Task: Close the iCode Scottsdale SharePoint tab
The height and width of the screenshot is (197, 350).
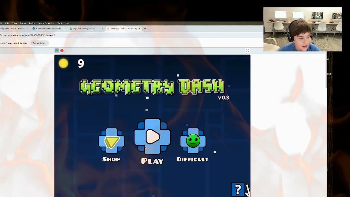Action: coord(65,28)
